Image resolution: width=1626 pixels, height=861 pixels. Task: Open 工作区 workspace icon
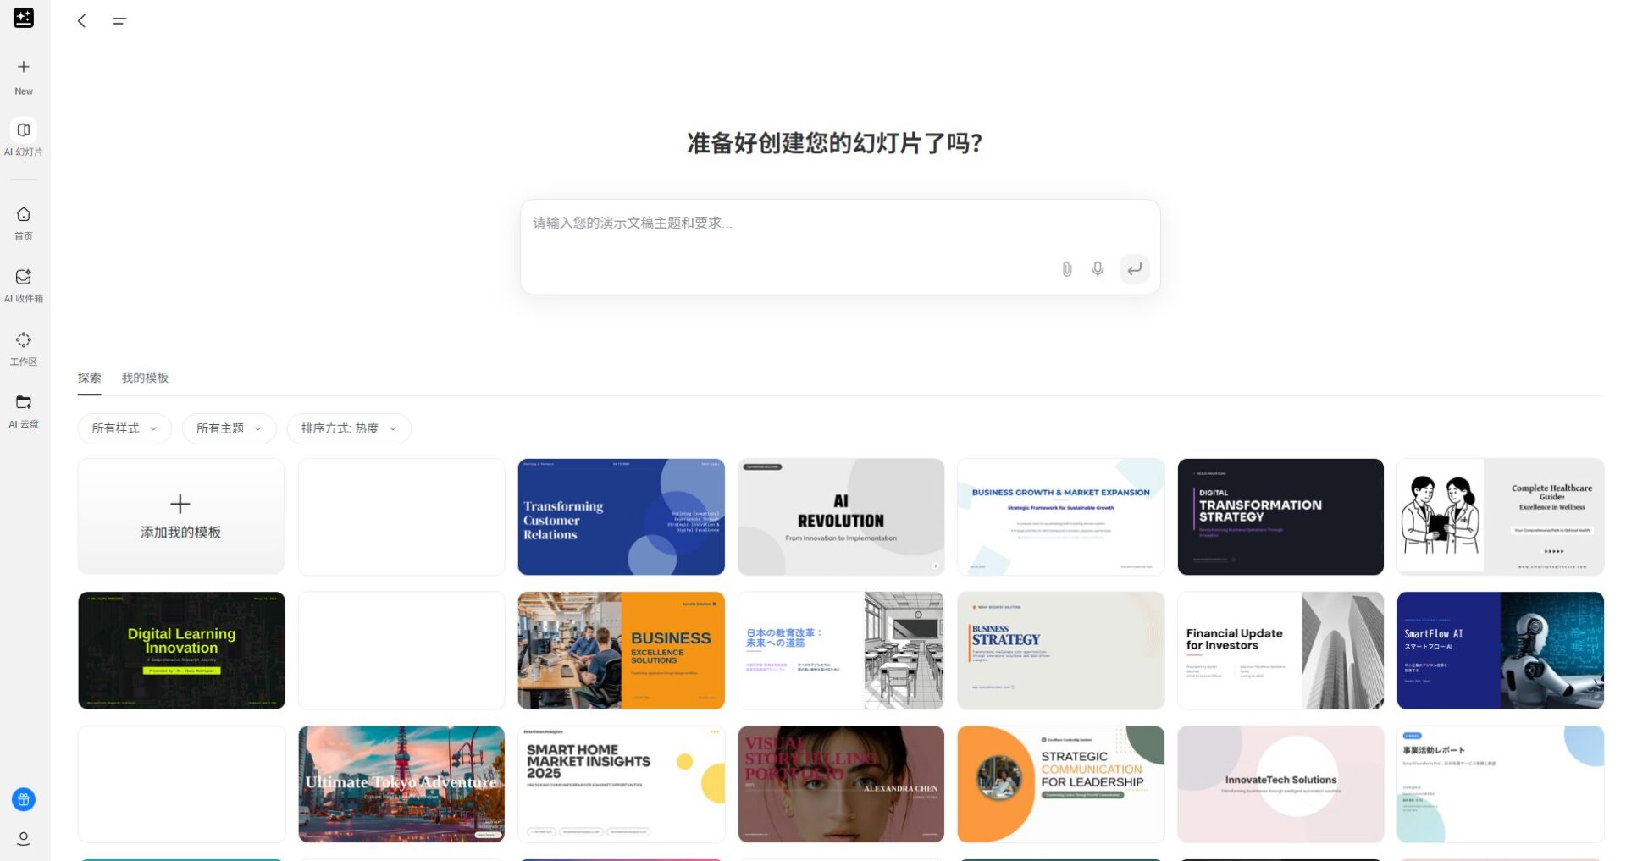pyautogui.click(x=24, y=340)
